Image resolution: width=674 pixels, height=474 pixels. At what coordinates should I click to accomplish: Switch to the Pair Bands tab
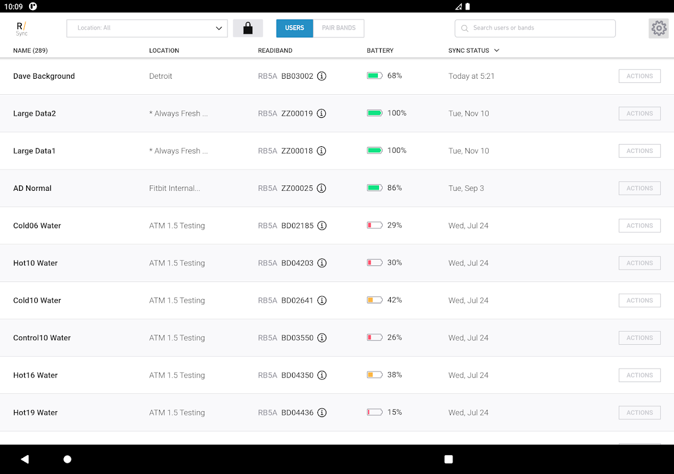tap(339, 28)
